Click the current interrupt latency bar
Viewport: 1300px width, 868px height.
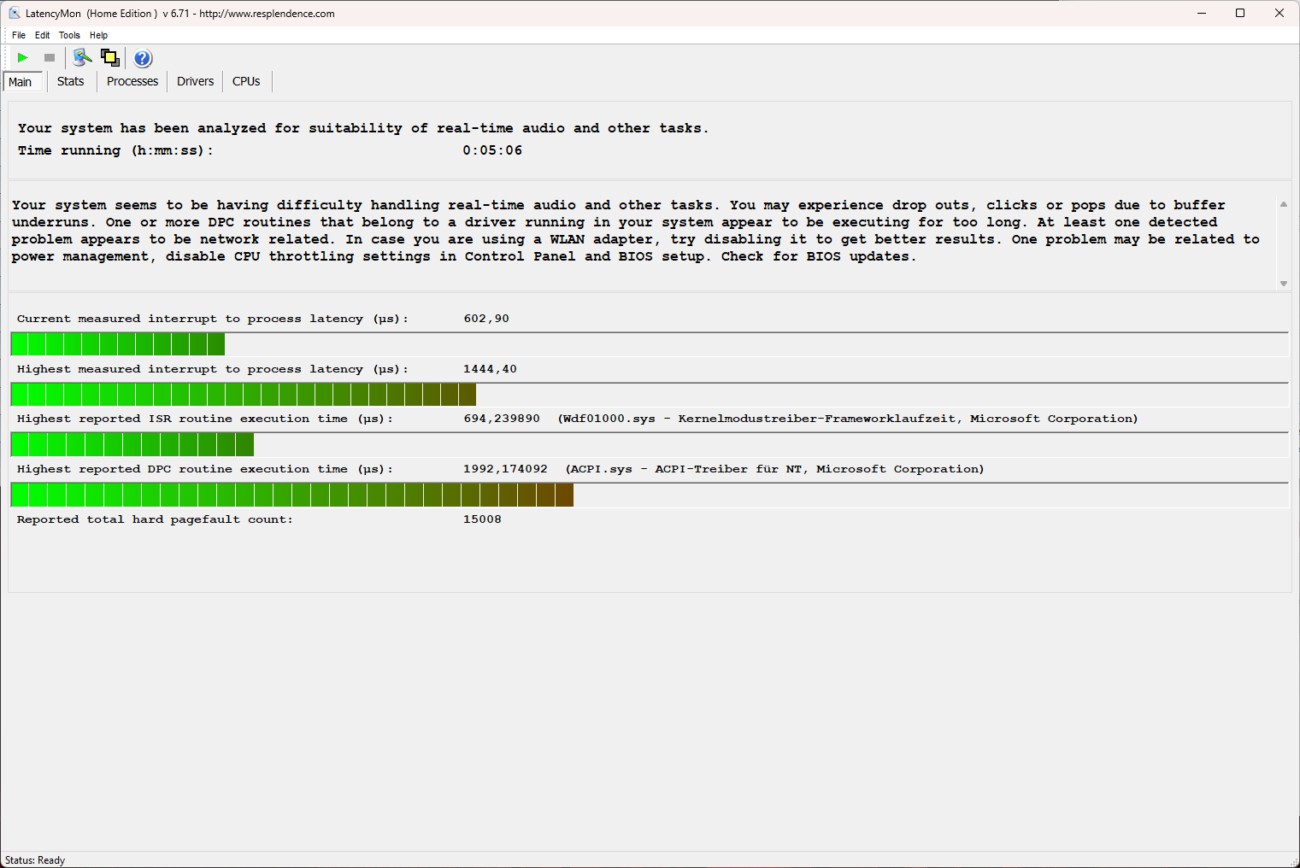[x=118, y=344]
